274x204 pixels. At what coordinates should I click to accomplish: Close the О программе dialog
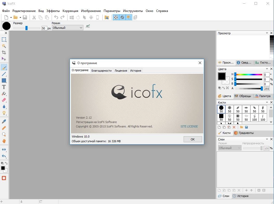pos(200,63)
